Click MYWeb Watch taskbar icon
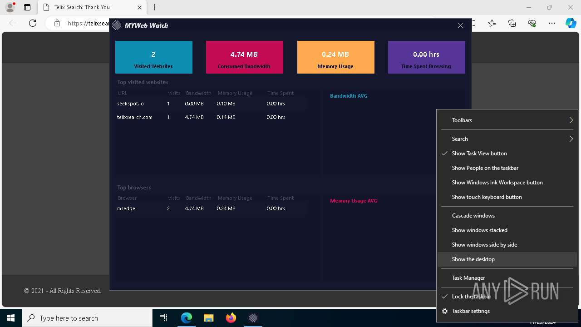 (x=253, y=318)
